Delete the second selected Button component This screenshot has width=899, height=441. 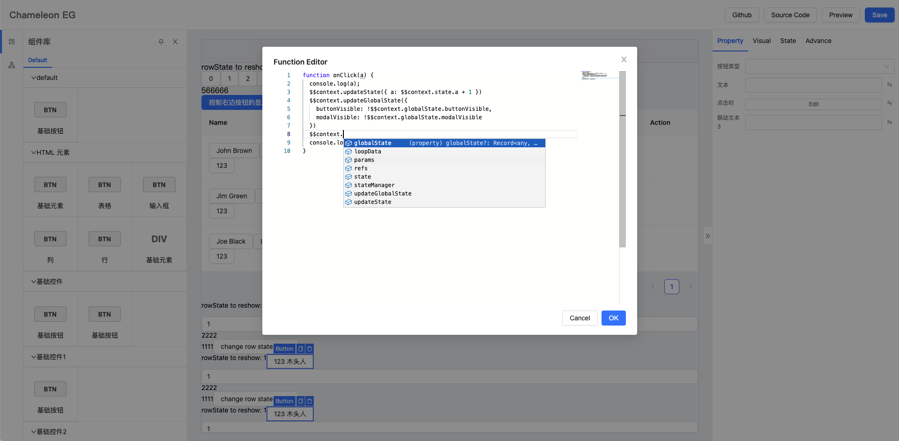[310, 401]
